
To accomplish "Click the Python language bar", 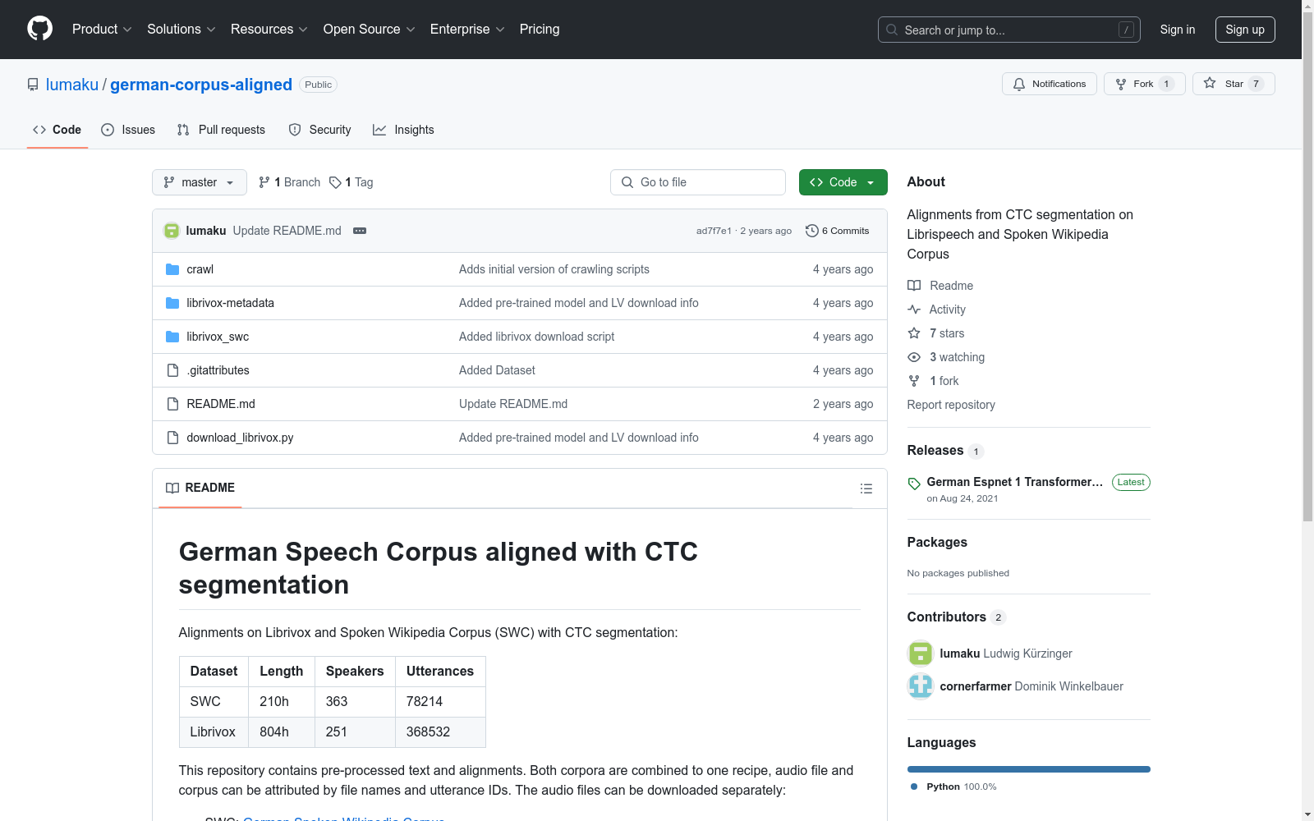I will click(1029, 769).
